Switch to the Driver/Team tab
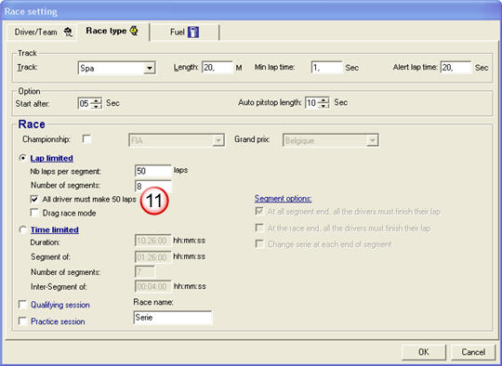502x366 pixels. (x=43, y=33)
